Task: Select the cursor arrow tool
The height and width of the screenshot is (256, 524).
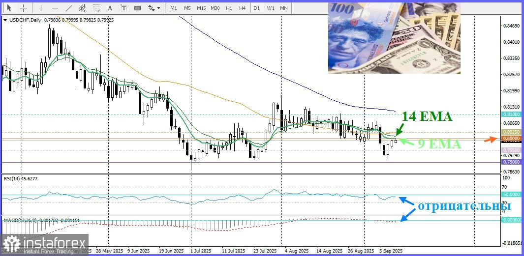Action: 9,8
